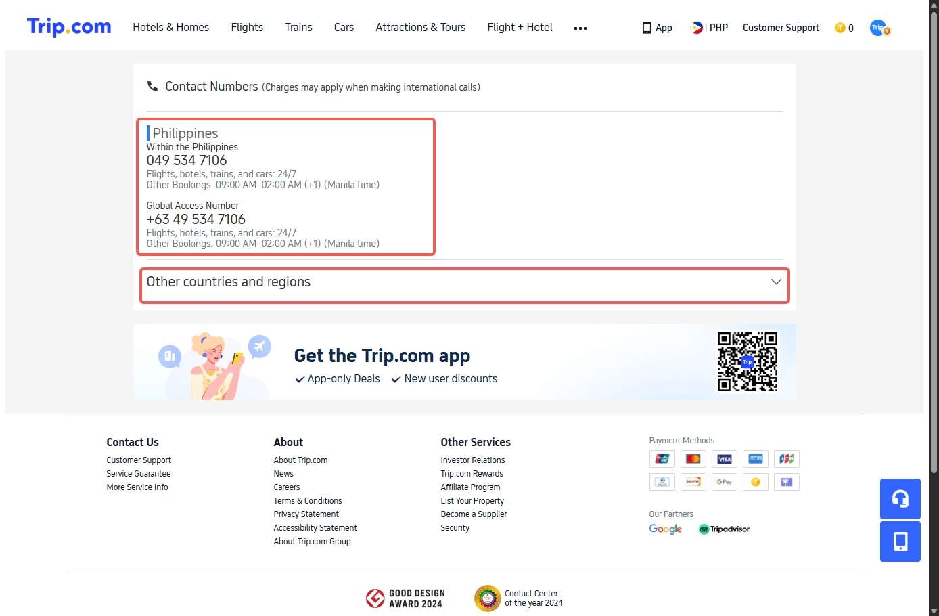This screenshot has width=939, height=616.
Task: Open the PHP currency selector
Action: pyautogui.click(x=709, y=28)
